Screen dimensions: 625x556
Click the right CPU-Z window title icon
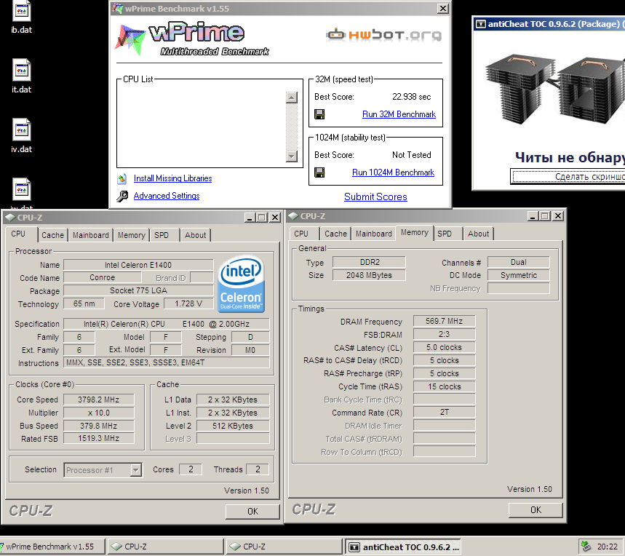[293, 216]
